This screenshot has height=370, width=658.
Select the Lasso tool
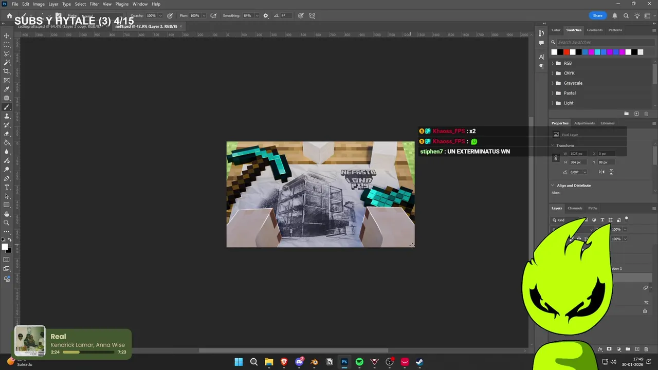click(x=7, y=53)
